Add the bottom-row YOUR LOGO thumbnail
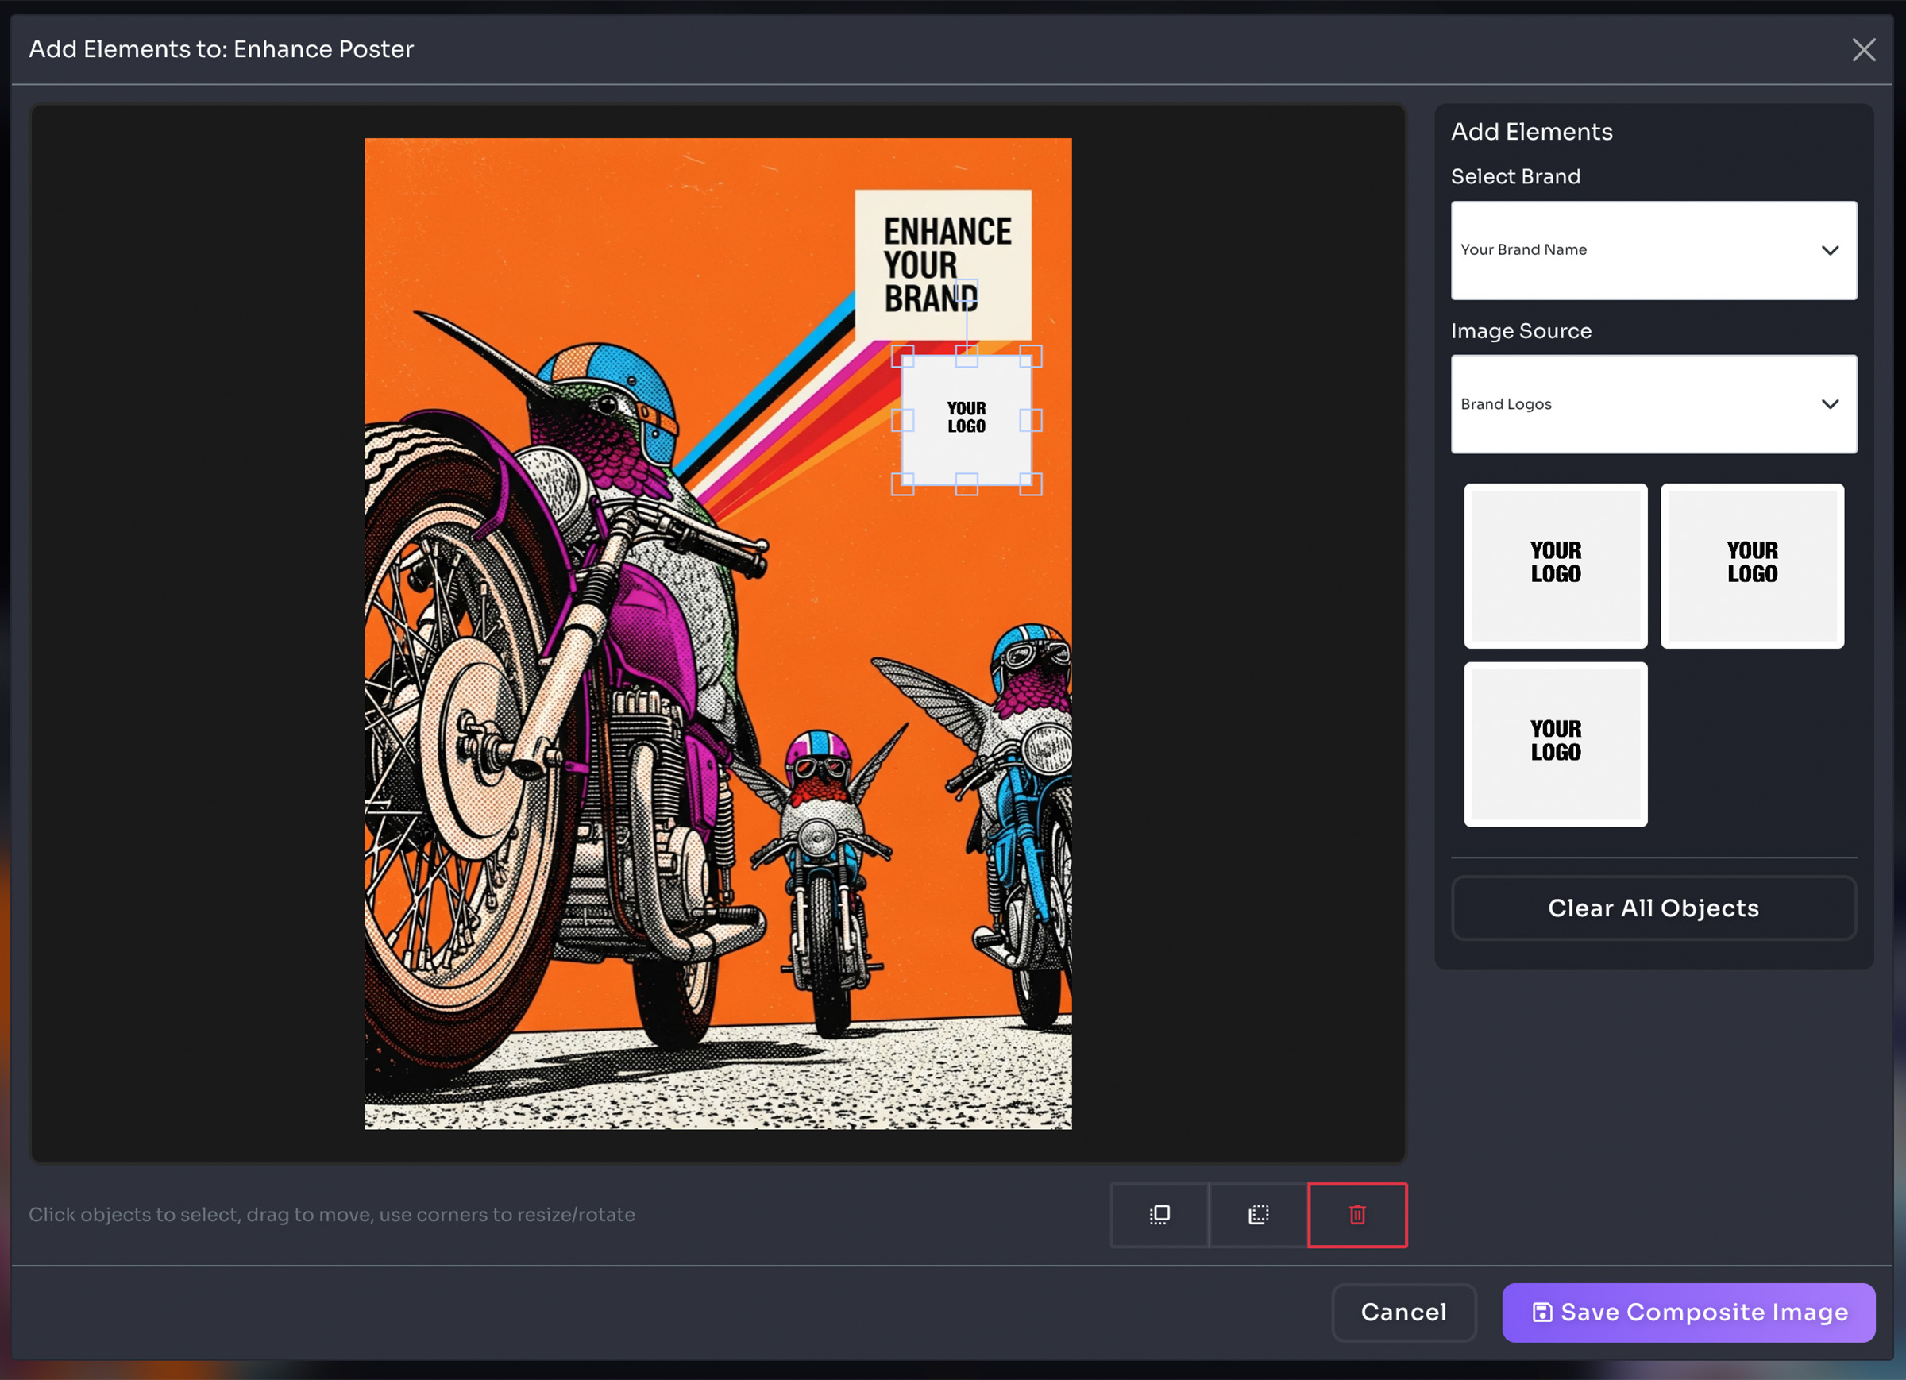Screen dimensions: 1906x1380 pyautogui.click(x=1555, y=744)
